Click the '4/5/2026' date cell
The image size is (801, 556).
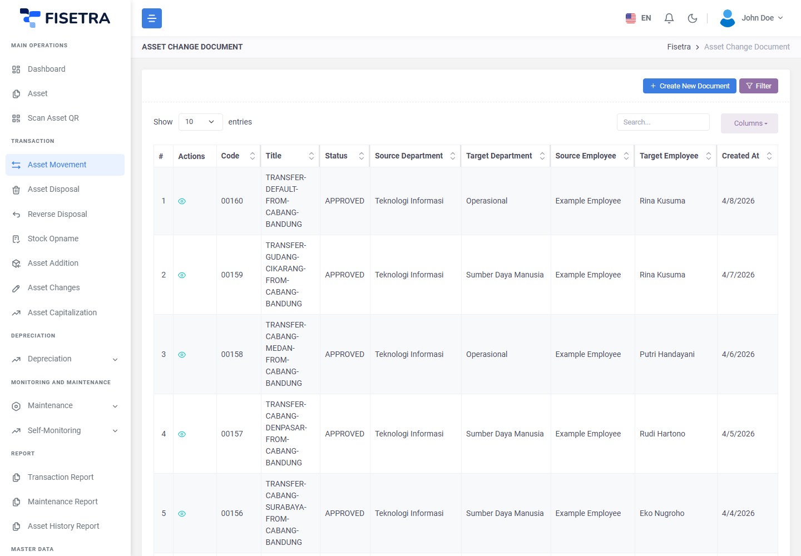tap(747, 434)
